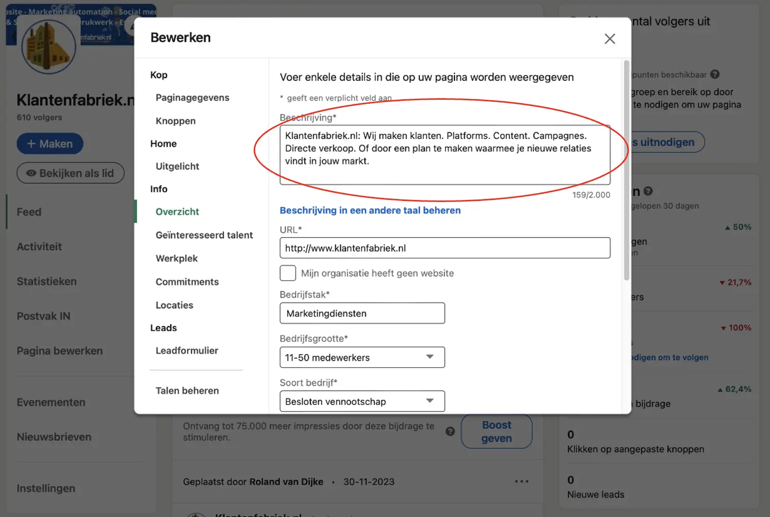The image size is (770, 517).
Task: Open Instellingen in the sidebar
Action: 46,489
